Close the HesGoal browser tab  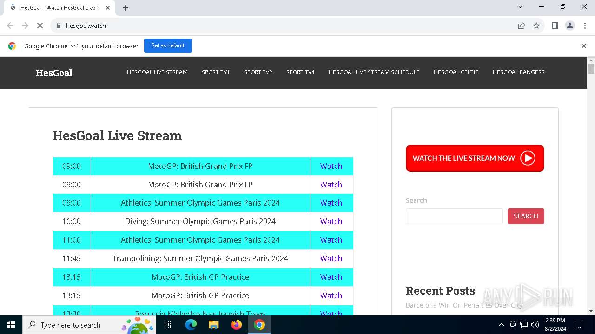(108, 8)
